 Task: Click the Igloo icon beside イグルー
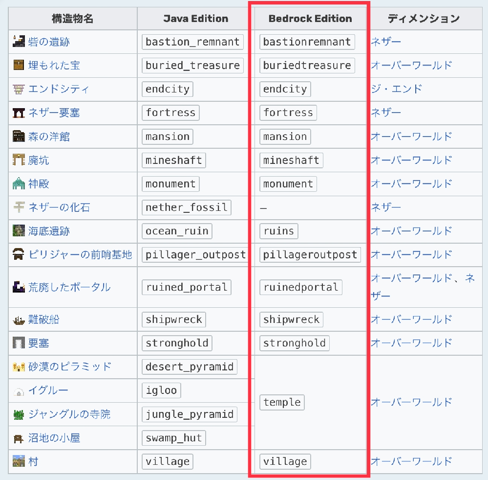point(19,390)
